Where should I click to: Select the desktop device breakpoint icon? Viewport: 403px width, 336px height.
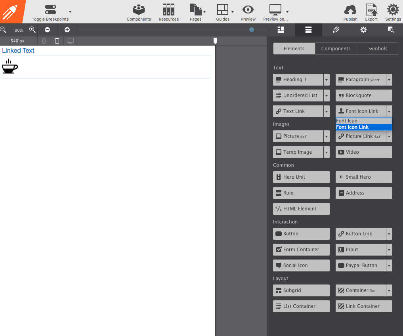70,41
